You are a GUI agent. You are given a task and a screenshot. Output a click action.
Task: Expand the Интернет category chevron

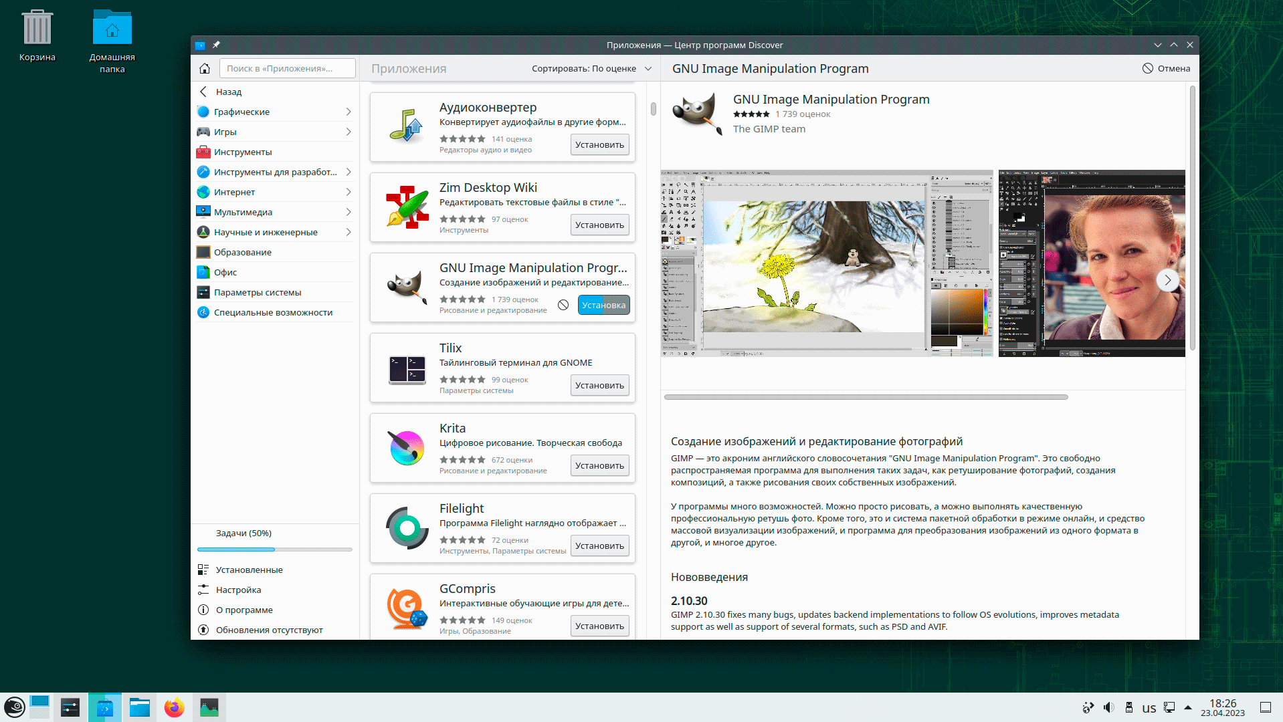[349, 192]
